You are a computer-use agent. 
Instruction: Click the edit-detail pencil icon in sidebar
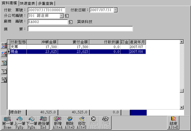pyautogui.click(x=4, y=63)
